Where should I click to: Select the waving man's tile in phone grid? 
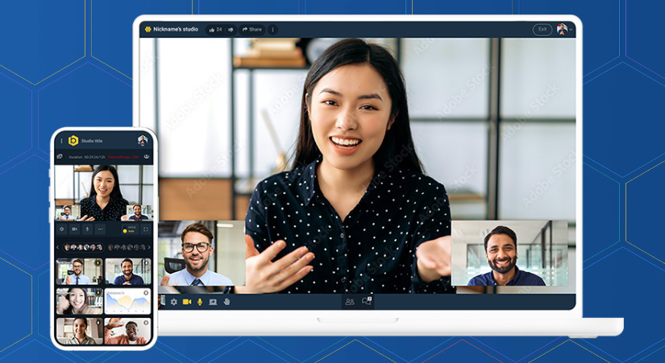[127, 332]
